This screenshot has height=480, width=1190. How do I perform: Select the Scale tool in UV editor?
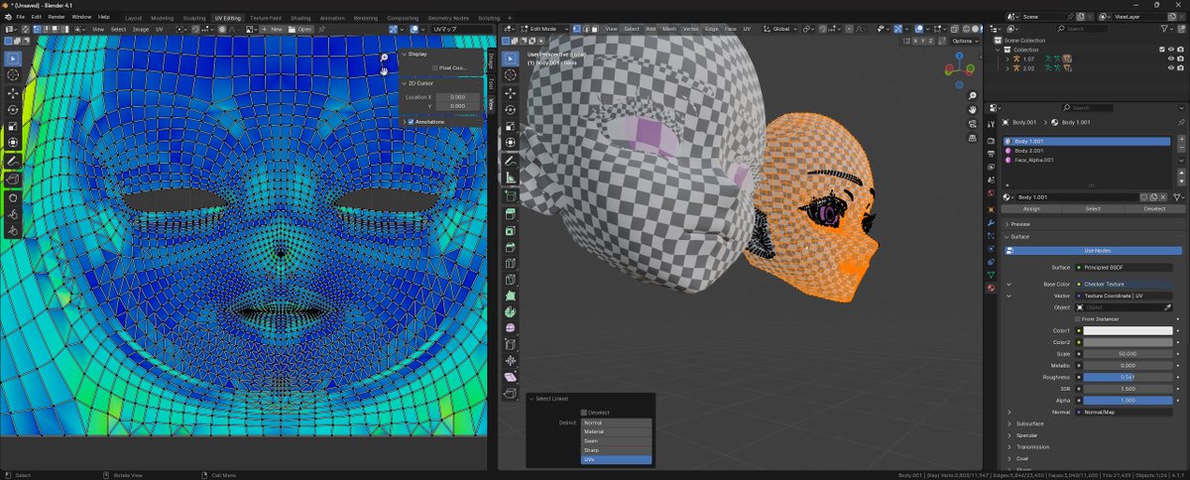pyautogui.click(x=13, y=127)
